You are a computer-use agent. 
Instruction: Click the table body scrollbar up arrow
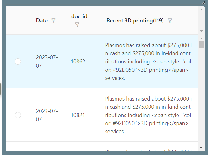click(x=201, y=38)
